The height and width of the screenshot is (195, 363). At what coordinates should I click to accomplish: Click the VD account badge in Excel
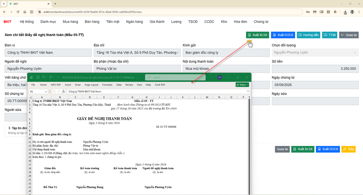[219, 77]
